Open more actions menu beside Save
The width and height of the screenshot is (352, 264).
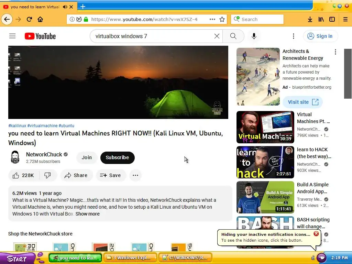point(135,175)
